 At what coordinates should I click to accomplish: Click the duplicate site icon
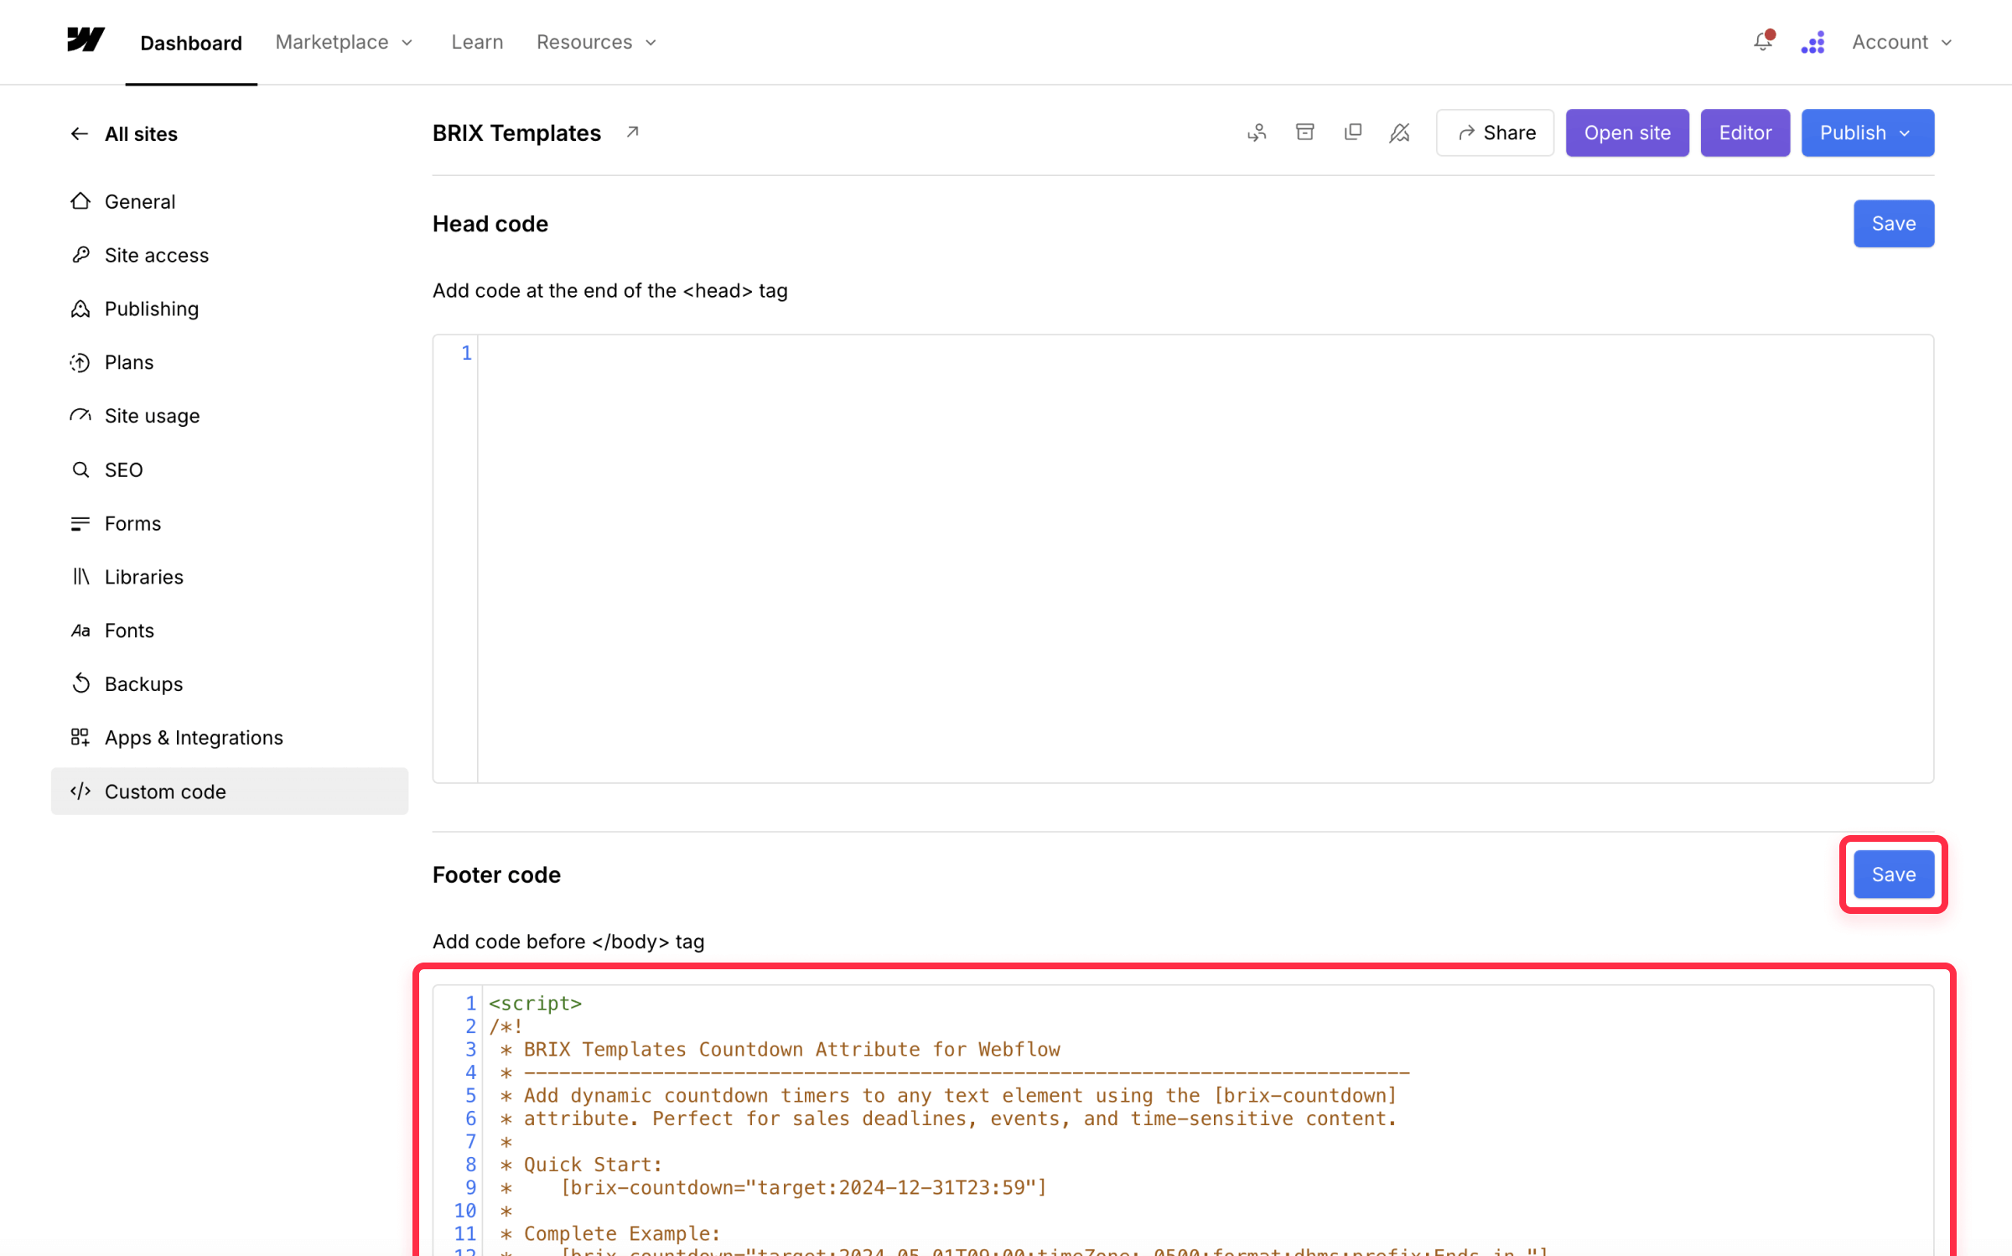(x=1353, y=132)
